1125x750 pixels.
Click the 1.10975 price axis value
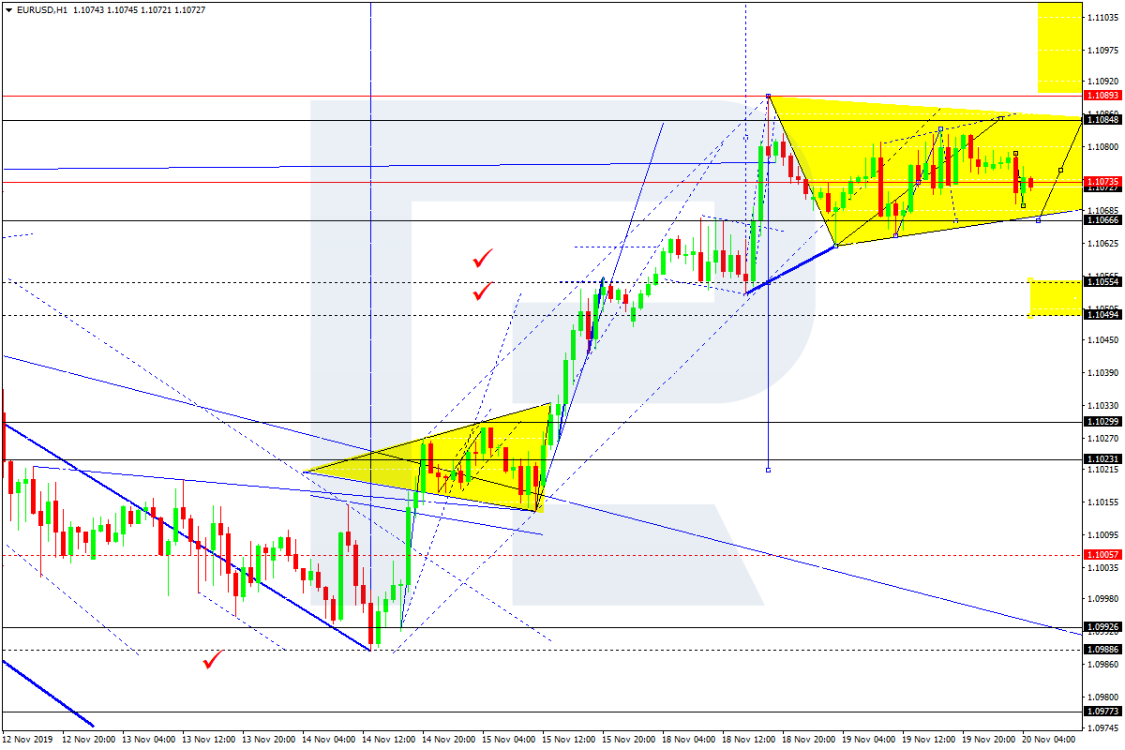1103,51
